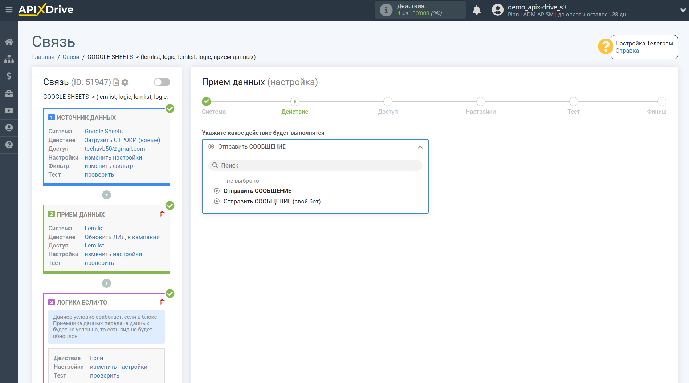Add block after ПРИЕМ ДАННЫХ
Screen dimensions: 689x383
(106, 283)
